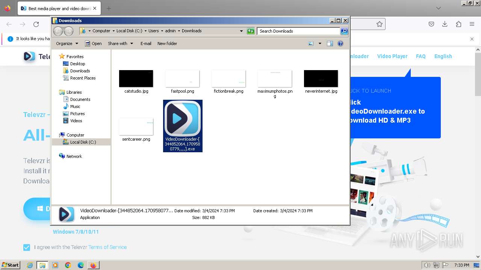Select the fastpool.png file
Screen dimensions: 481x270
[x=182, y=81]
